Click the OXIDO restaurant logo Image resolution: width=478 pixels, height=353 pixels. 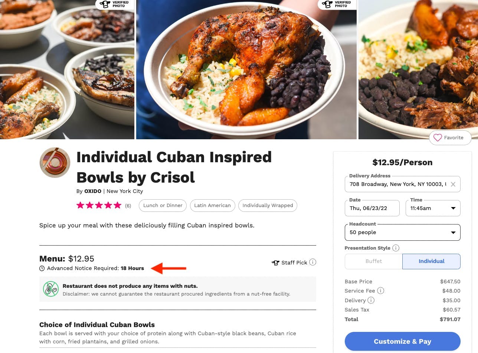click(55, 163)
